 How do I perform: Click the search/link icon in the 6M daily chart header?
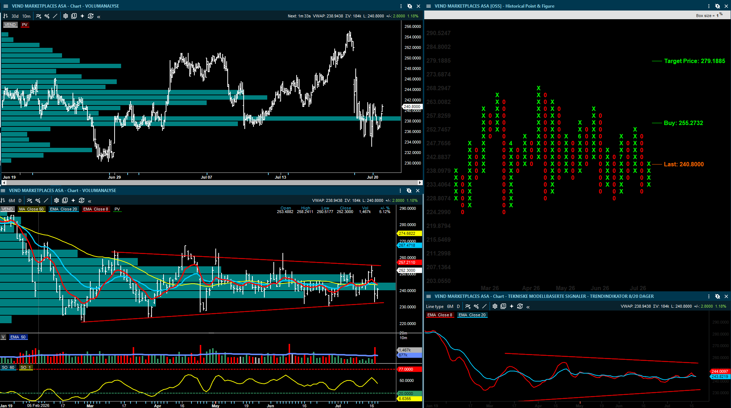pos(409,191)
